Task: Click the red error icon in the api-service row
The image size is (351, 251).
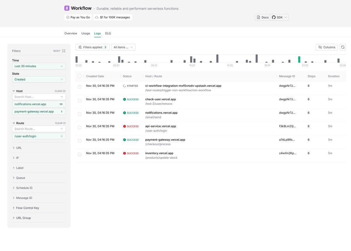Action: [124, 126]
